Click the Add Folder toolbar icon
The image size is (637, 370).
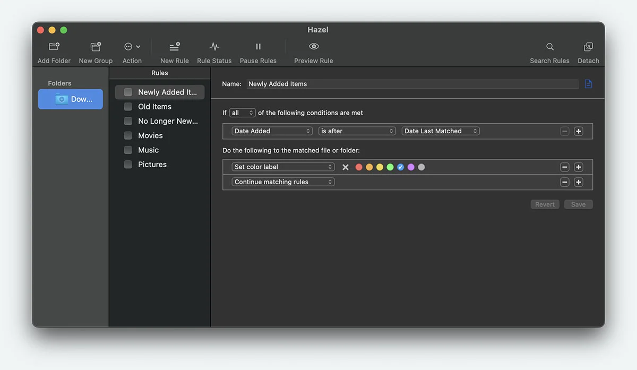pyautogui.click(x=54, y=47)
